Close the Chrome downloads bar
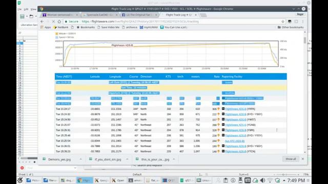The width and height of the screenshot is (328, 184). (x=303, y=159)
